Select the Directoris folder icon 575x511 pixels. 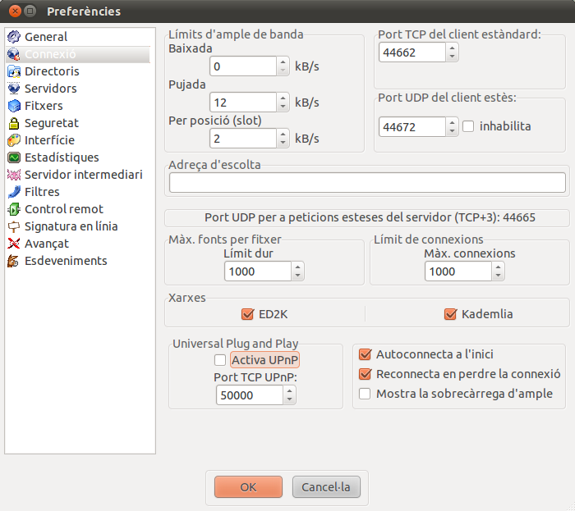pos(14,71)
